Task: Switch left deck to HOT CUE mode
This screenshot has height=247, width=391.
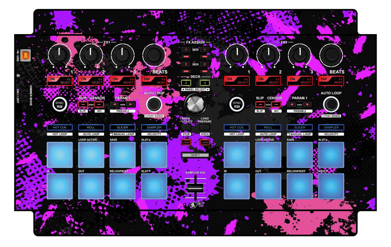Action: pyautogui.click(x=60, y=127)
